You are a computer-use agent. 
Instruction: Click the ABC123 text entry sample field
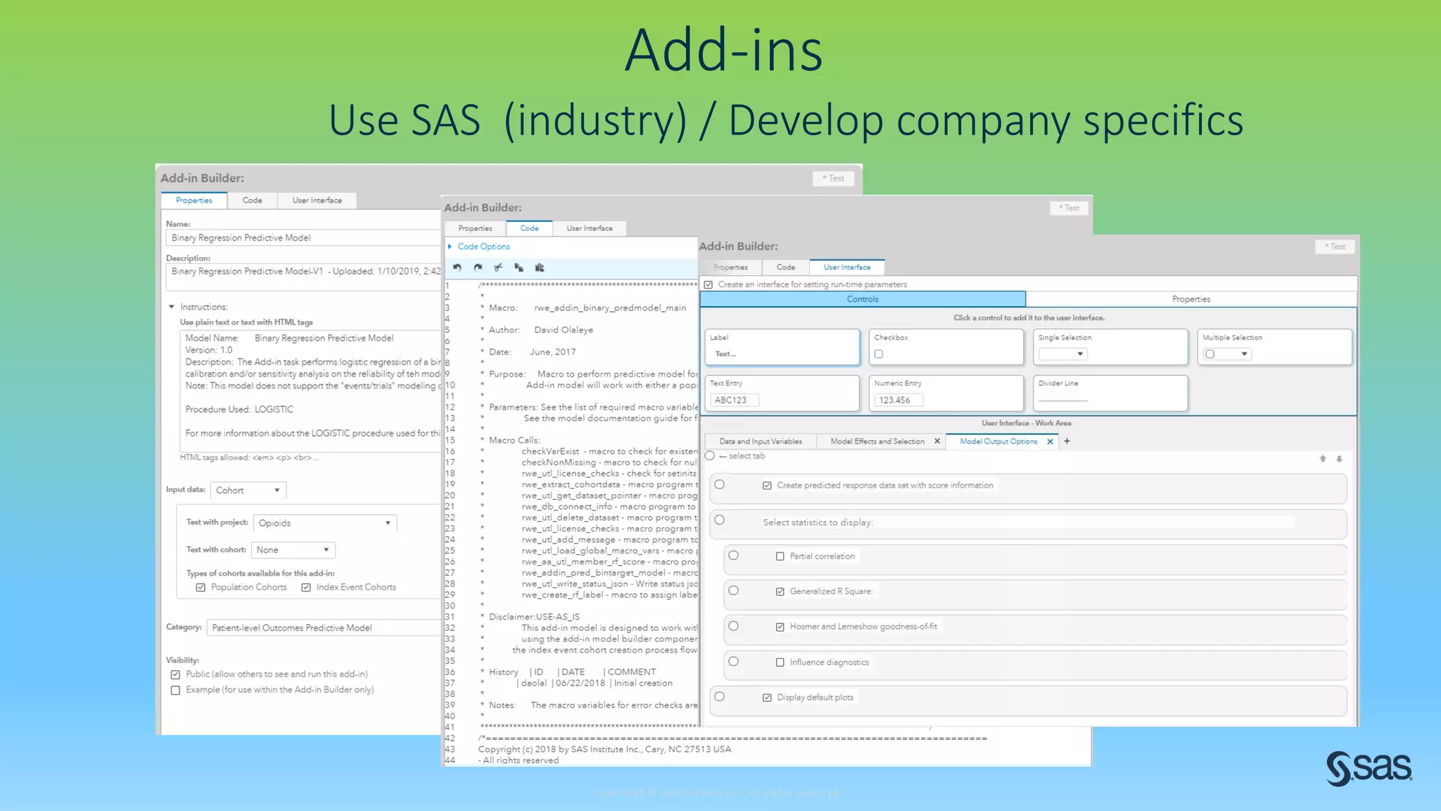coord(734,400)
